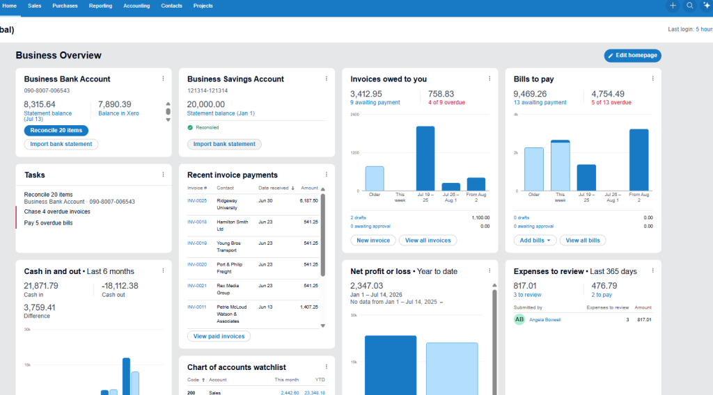The width and height of the screenshot is (713, 395).
Task: Click the From Aug 2 bills chart bar
Action: [x=639, y=160]
